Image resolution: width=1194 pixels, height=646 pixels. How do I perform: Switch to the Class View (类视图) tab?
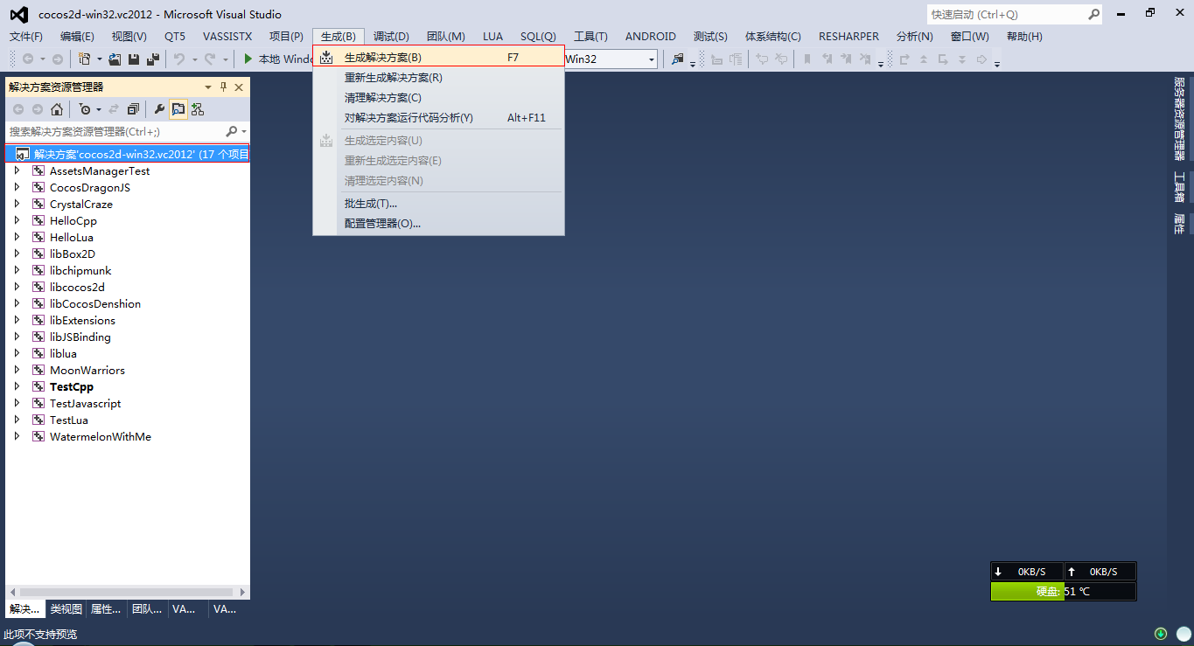pos(66,609)
